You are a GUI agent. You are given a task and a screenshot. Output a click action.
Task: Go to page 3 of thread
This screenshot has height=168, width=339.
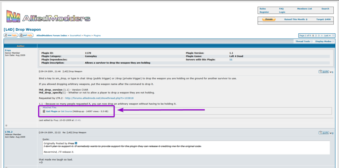[318, 35]
